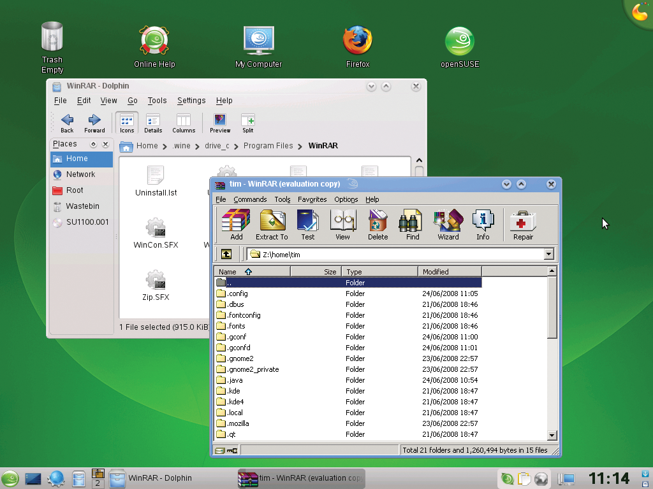Open the Settings menu in Dolphin
This screenshot has width=653, height=489.
(x=191, y=101)
